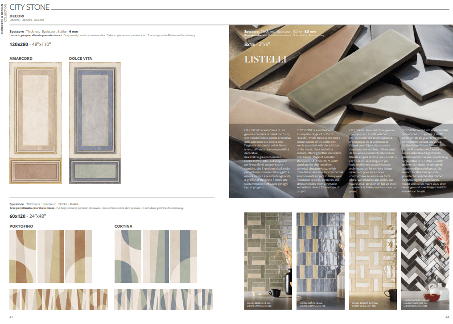Click the DECORI section heading
Image resolution: width=453 pixels, height=324 pixels.
17,16
